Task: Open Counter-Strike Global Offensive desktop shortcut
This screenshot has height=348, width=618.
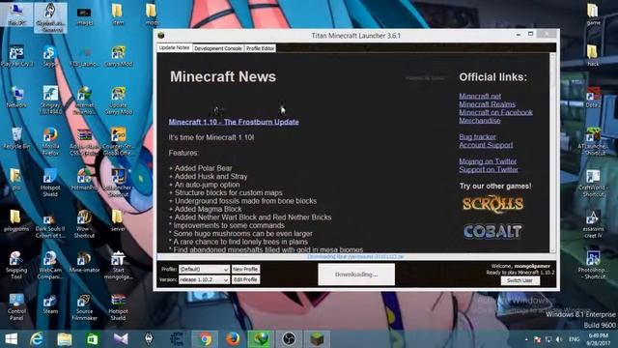Action: 118,141
